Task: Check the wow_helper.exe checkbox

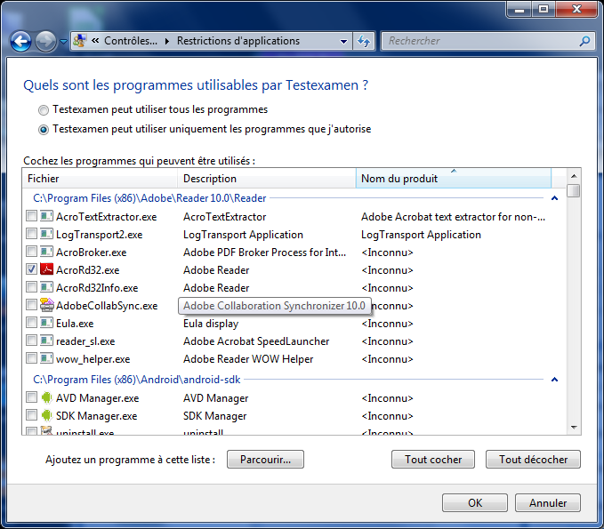Action: click(32, 358)
